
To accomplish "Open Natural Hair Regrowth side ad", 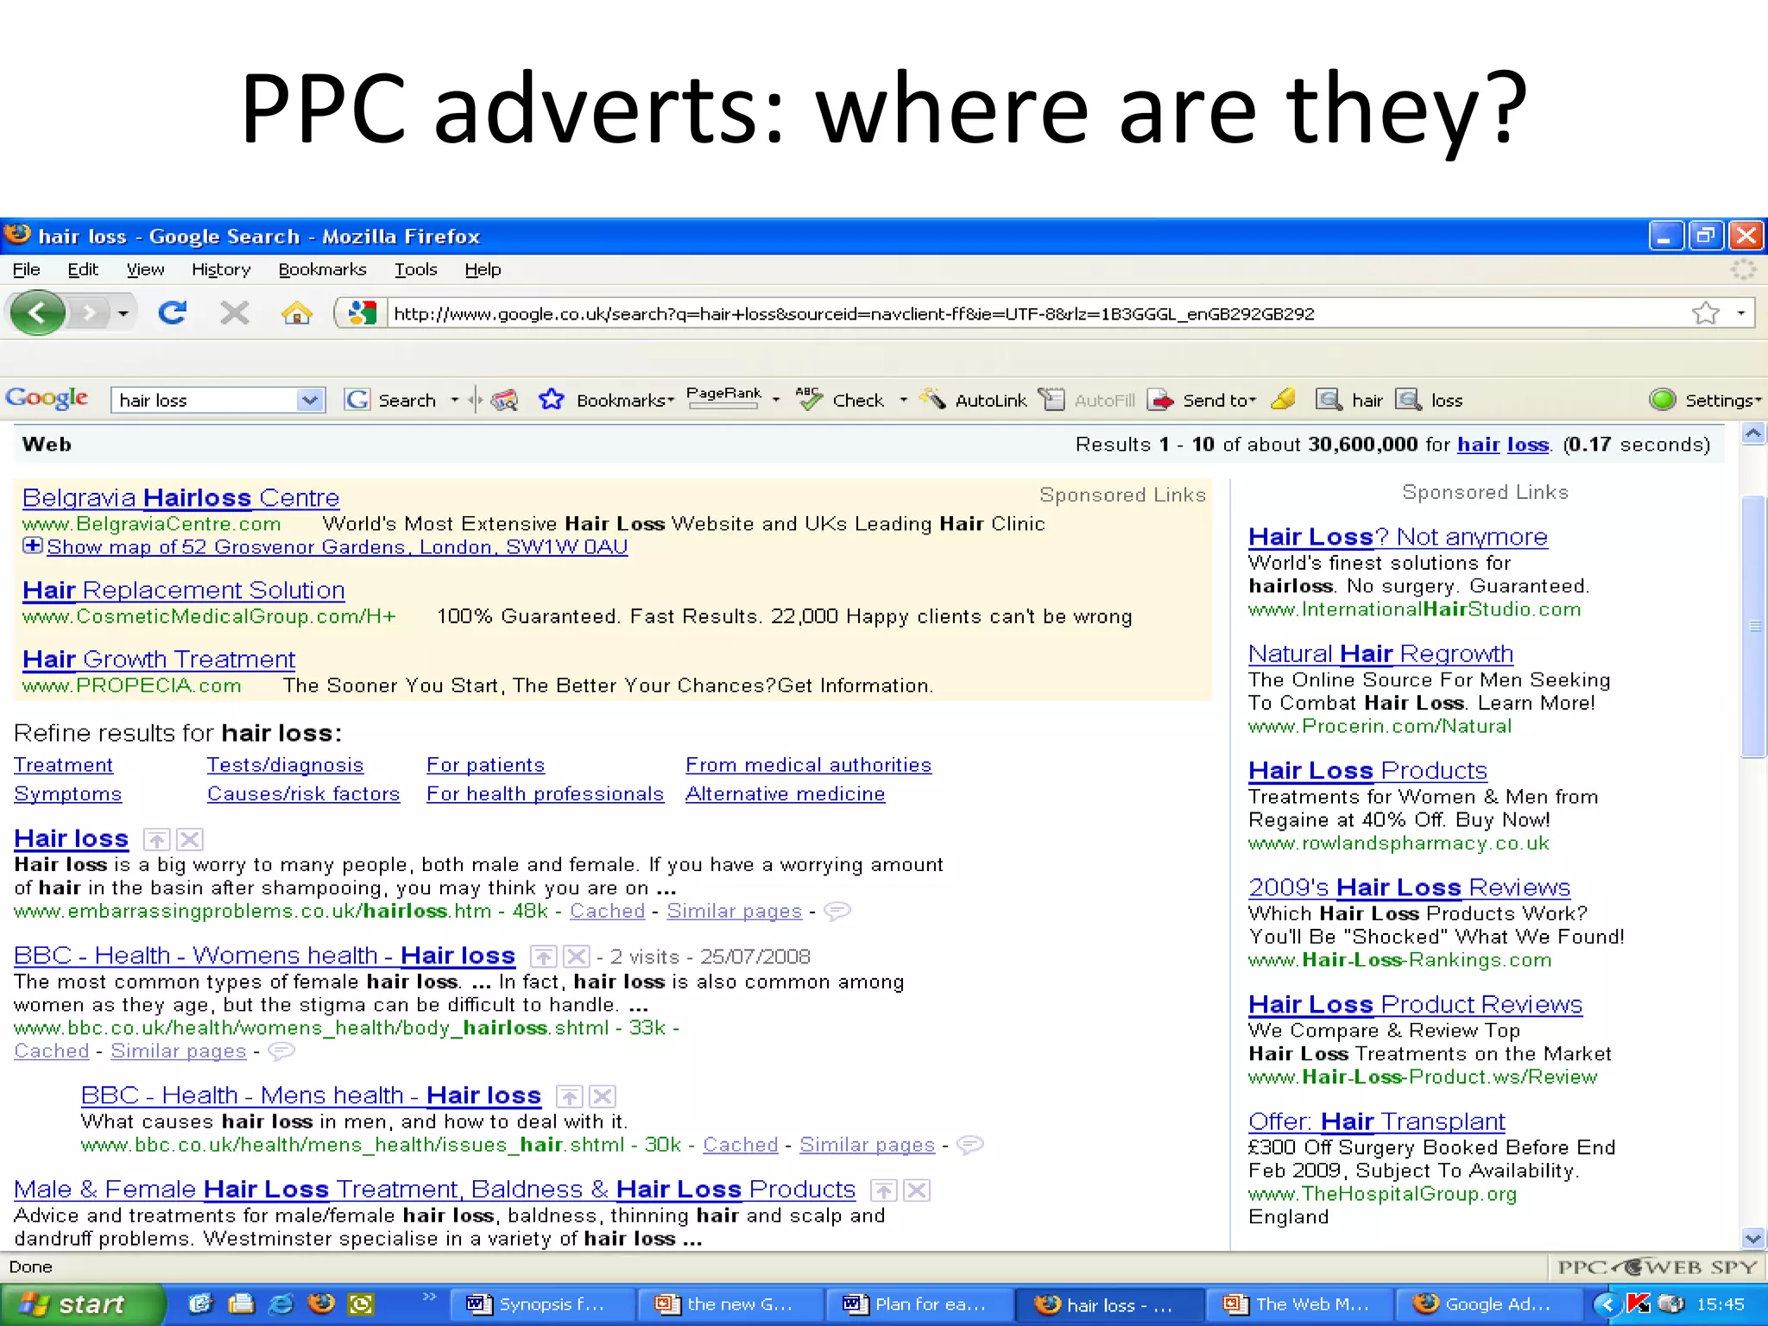I will 1380,654.
